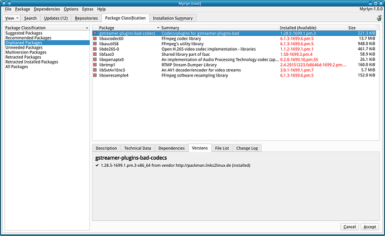The height and width of the screenshot is (236, 385).
Task: Open the File menu
Action: pos(8,9)
